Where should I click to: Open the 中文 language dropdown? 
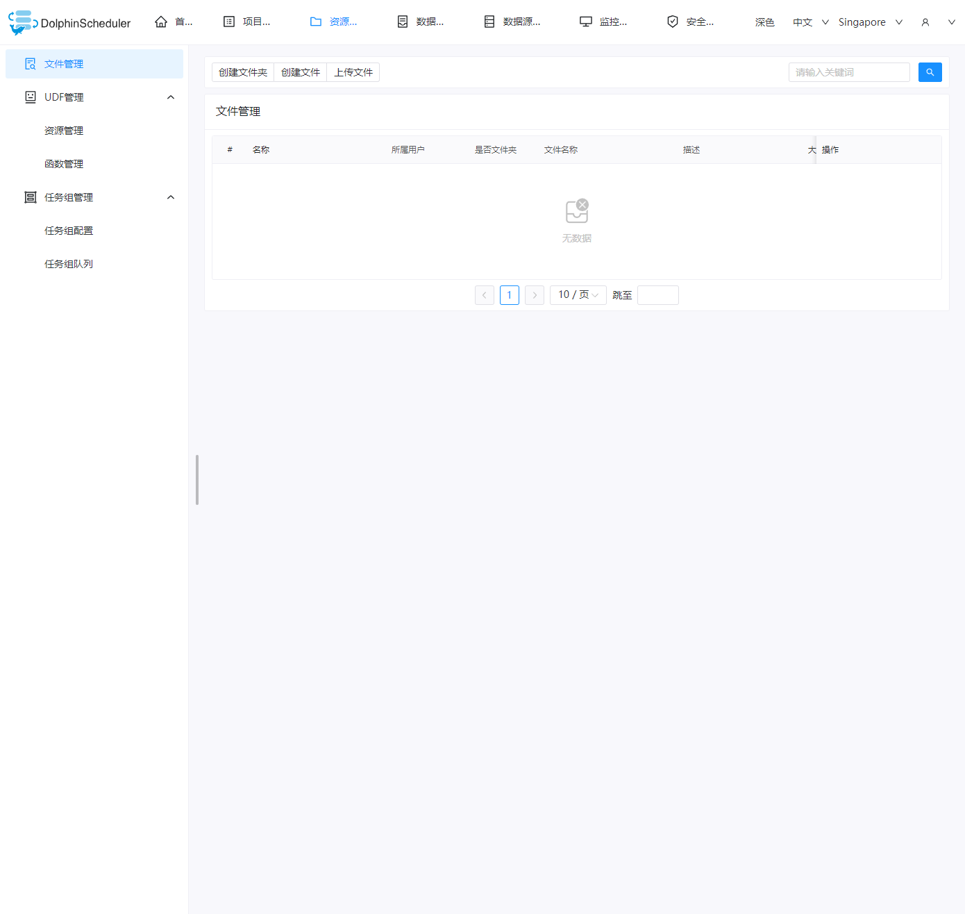pos(811,22)
